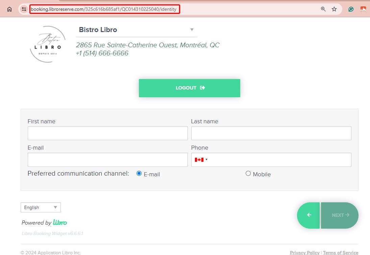Image resolution: width=370 pixels, height=255 pixels.
Task: Click the browser home icon
Action: (x=9, y=9)
